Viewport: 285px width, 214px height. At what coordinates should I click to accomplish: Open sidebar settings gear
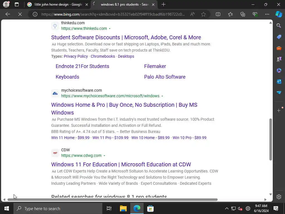tap(279, 197)
